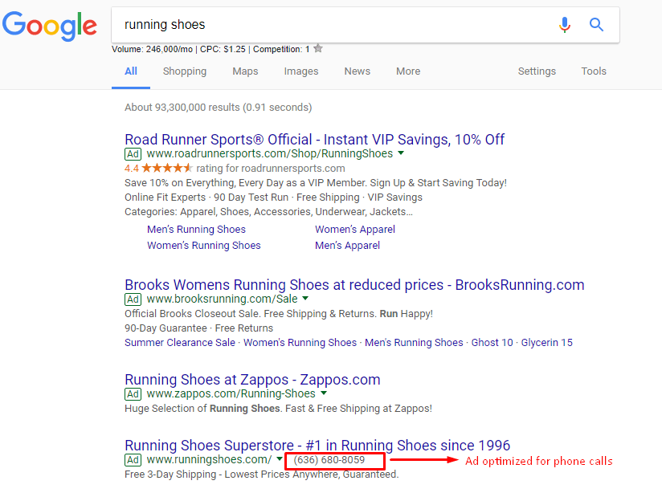This screenshot has height=501, width=662.
Task: Click Ad badge next to brooksrunning.com
Action: (x=133, y=299)
